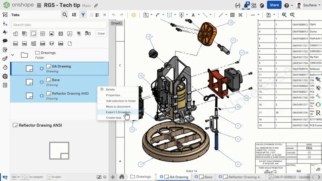Switch to Reflector Drawing A... bottom tab
322x181 pixels.
pyautogui.click(x=240, y=177)
